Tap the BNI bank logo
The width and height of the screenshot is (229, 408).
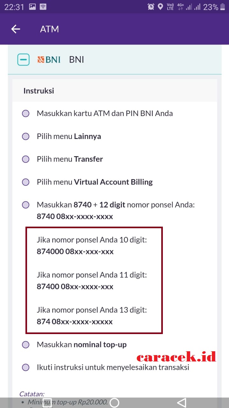(x=49, y=60)
